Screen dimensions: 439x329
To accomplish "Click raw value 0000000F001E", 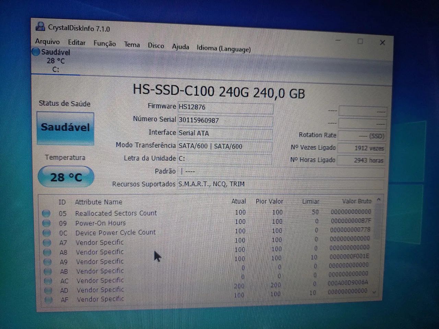I will 349,256.
